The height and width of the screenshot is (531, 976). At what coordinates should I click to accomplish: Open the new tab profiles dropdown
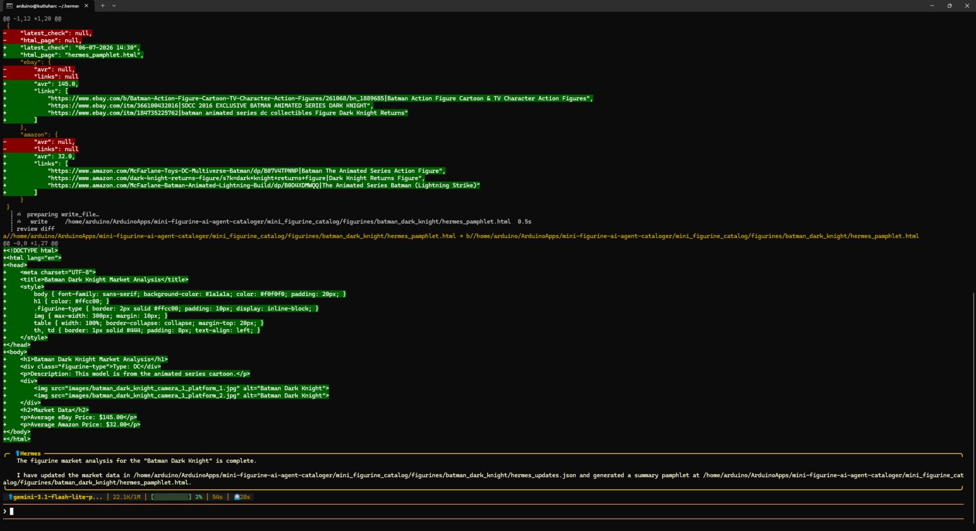(x=114, y=5)
